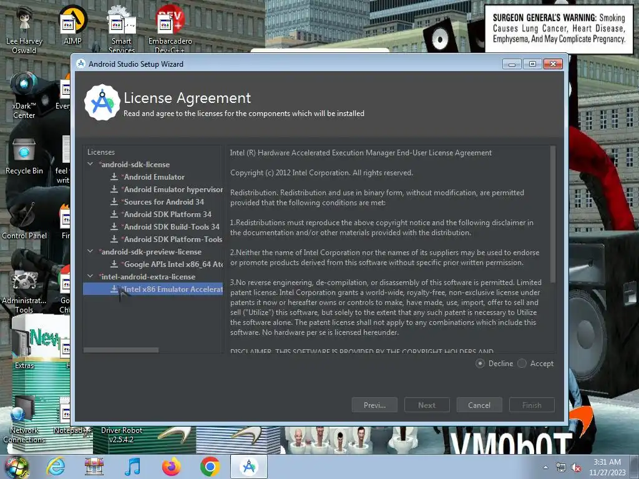Click the Next button

(427, 405)
